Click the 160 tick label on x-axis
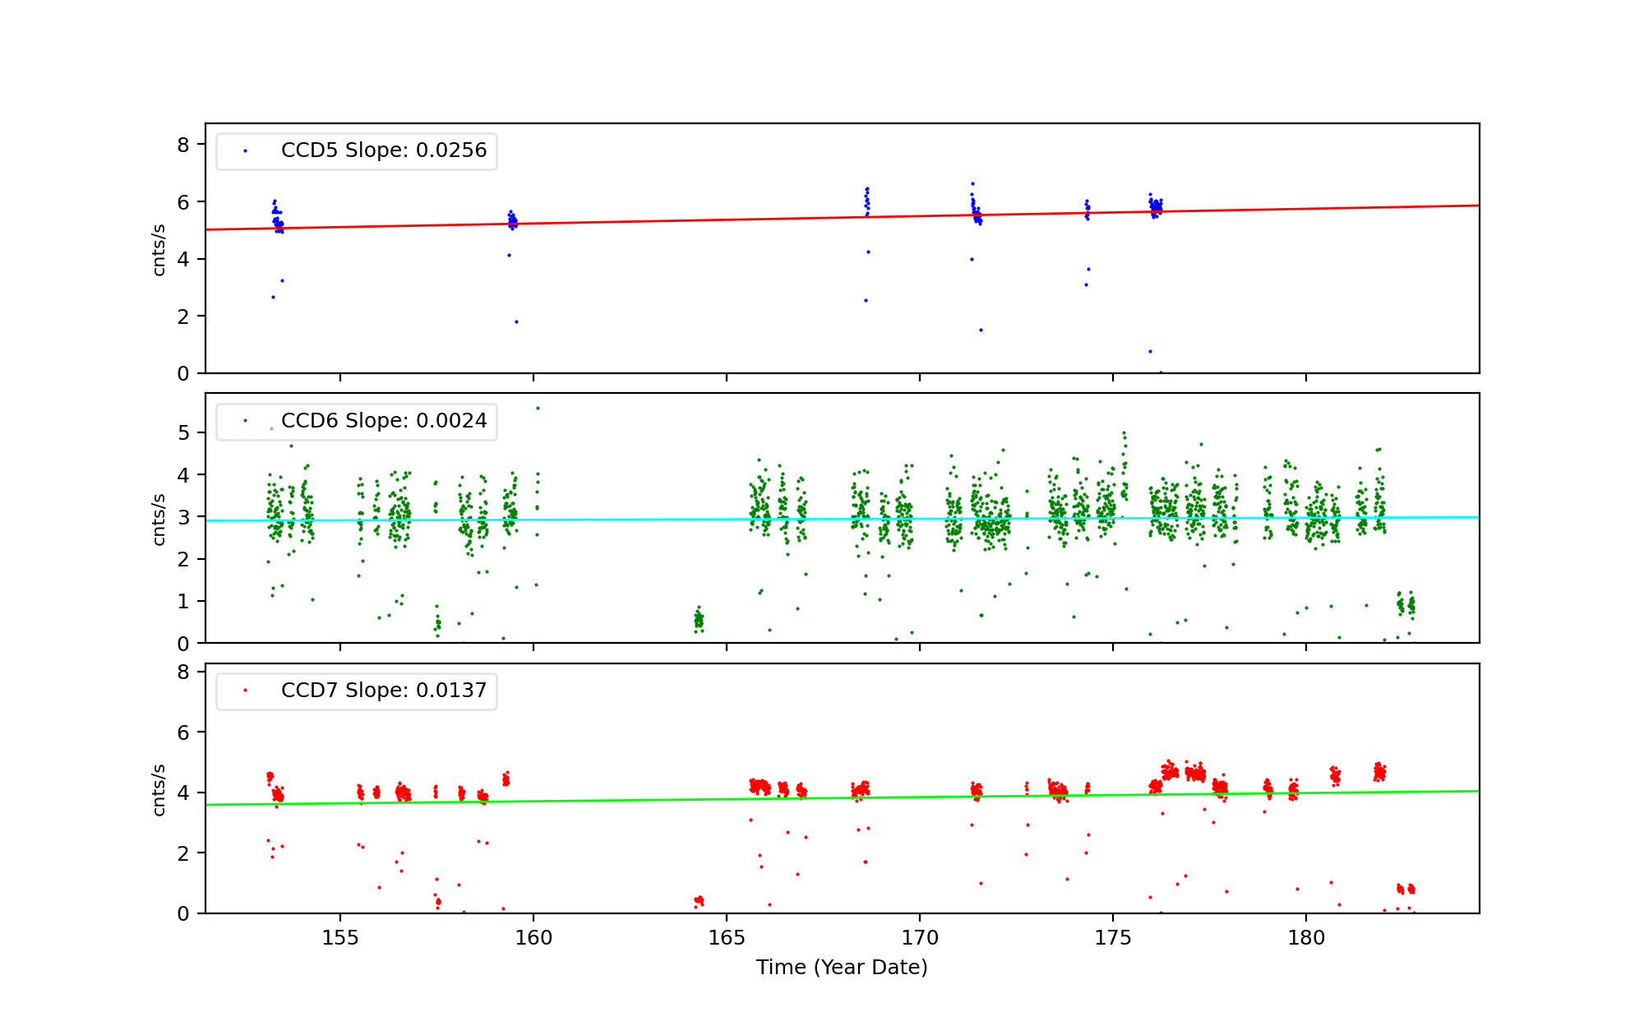 [x=533, y=938]
